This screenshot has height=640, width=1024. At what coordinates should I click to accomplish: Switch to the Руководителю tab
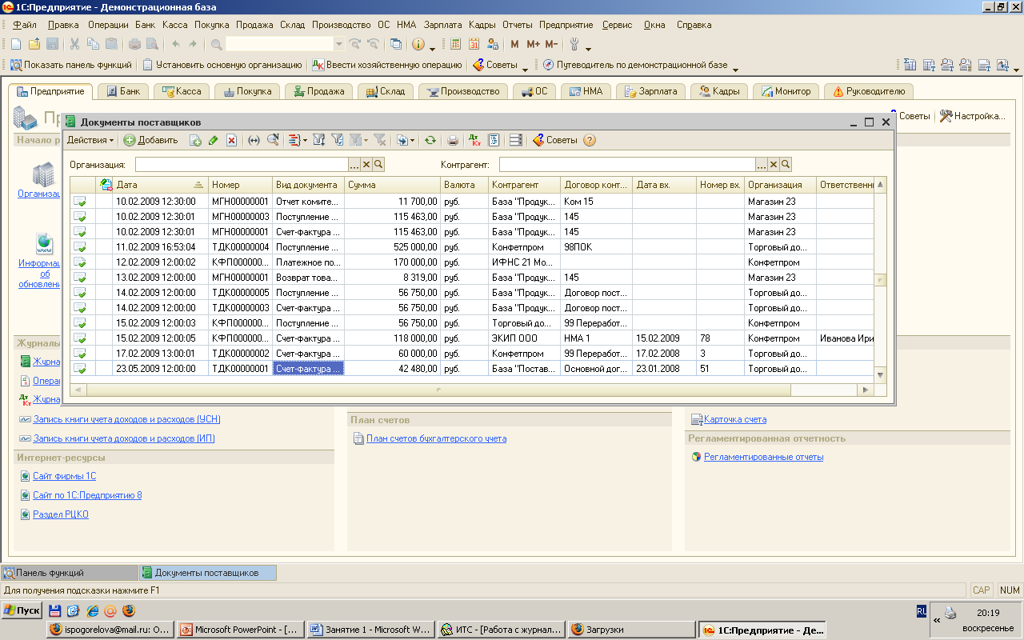pos(868,91)
